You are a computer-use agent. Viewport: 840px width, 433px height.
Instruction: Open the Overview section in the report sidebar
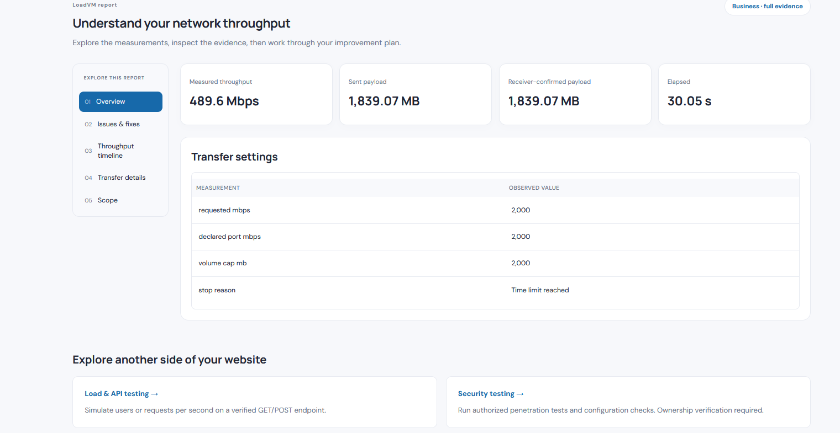pos(120,101)
